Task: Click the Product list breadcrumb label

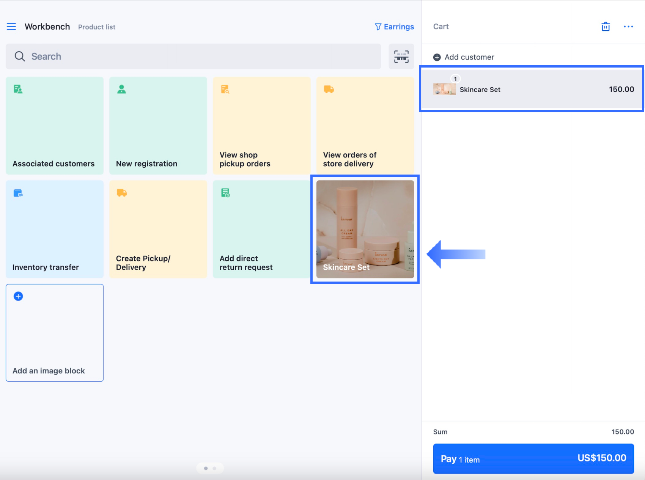Action: (97, 27)
